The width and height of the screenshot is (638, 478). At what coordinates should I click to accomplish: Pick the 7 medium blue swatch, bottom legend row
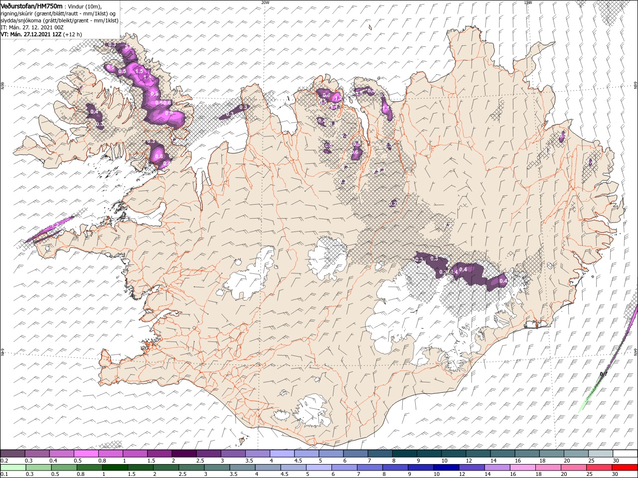point(369,468)
